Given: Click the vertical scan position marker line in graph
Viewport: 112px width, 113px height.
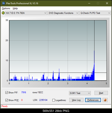Looking at the screenshot, I should click(94, 36).
